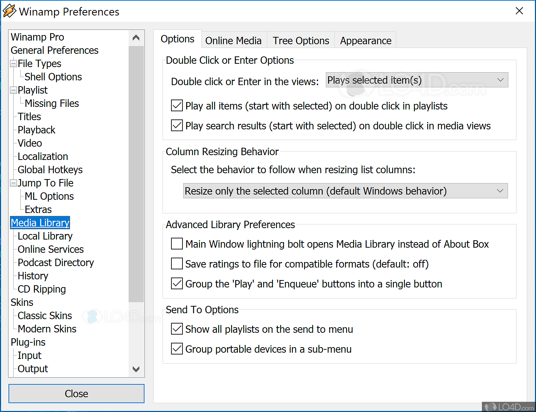Open the 'Plays selected item(s)' dropdown
The width and height of the screenshot is (536, 412).
[x=417, y=80]
